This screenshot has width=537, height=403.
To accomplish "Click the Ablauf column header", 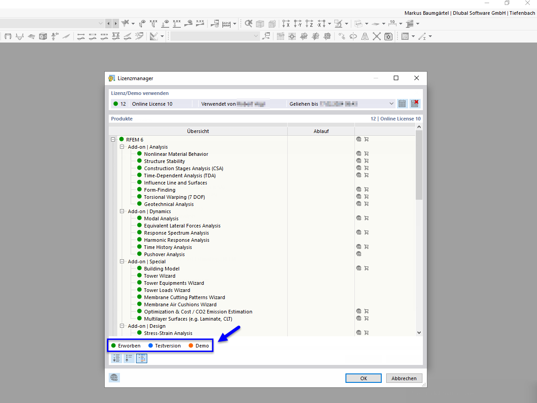I will tap(321, 131).
